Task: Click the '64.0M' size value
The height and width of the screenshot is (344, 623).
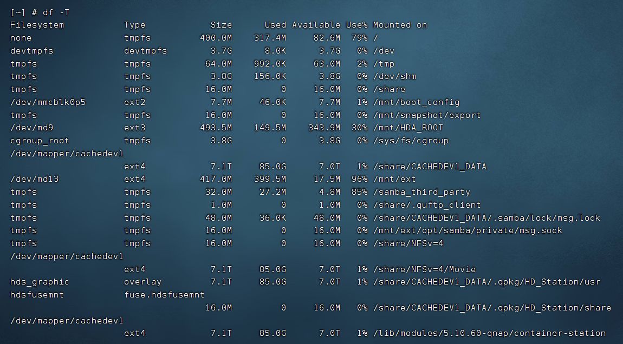Action: click(218, 64)
